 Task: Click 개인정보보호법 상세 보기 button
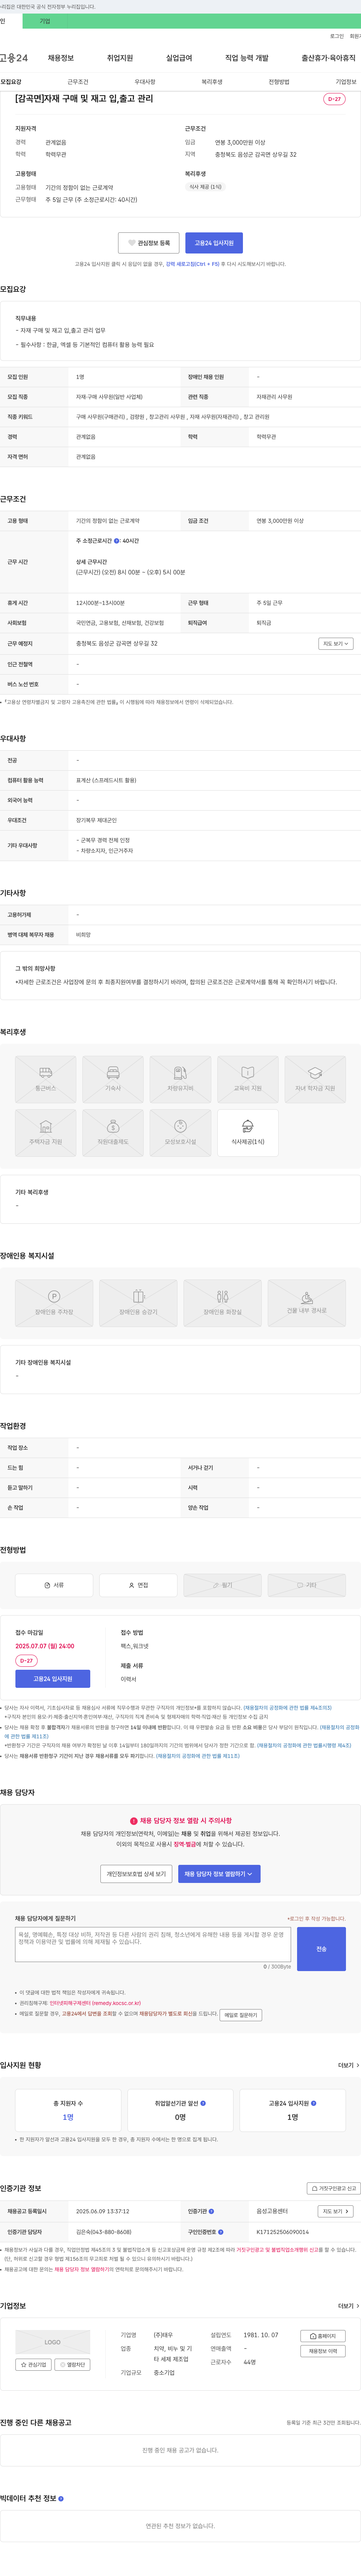click(137, 1873)
